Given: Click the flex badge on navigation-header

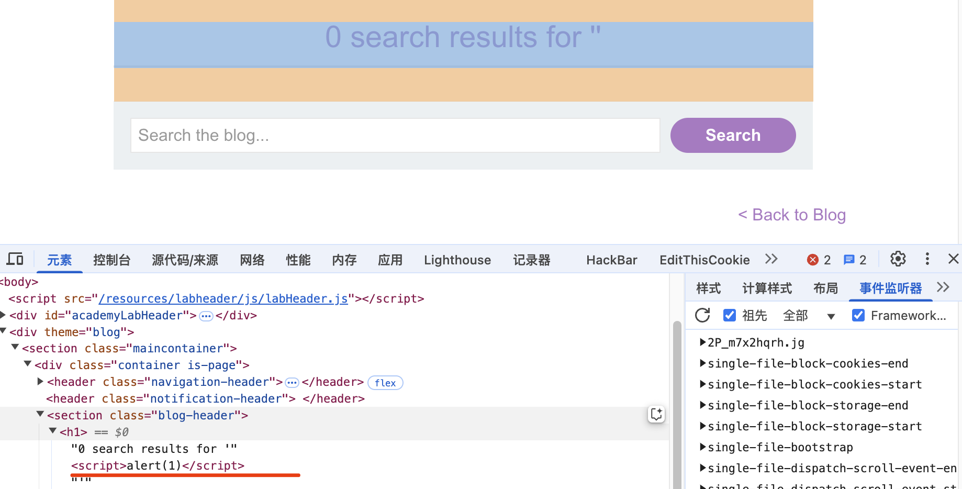Looking at the screenshot, I should point(385,383).
